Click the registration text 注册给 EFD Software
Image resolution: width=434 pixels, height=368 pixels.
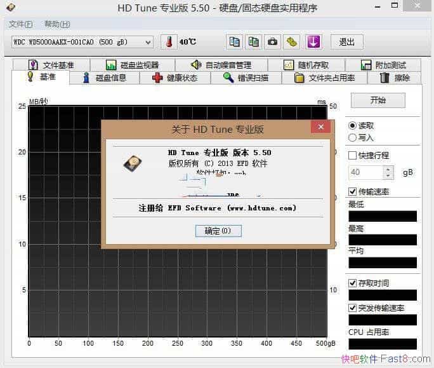point(218,208)
